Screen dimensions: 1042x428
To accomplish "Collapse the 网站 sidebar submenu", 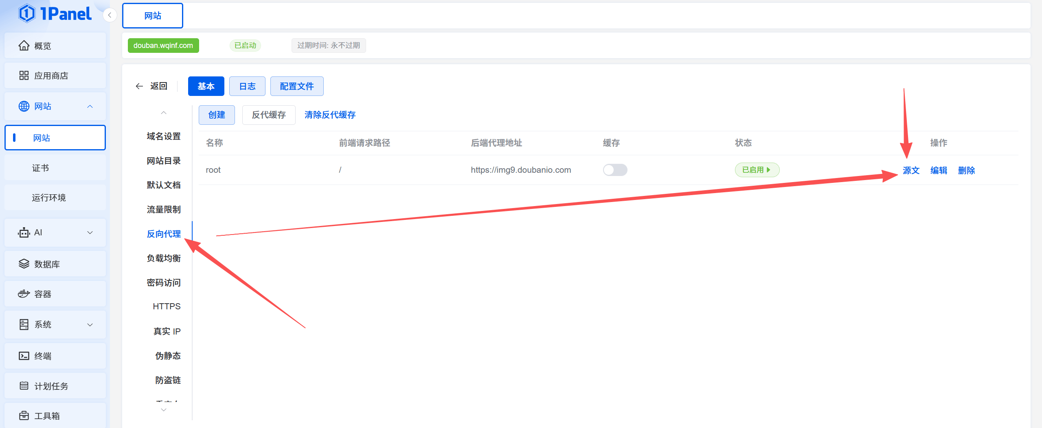I will click(90, 106).
